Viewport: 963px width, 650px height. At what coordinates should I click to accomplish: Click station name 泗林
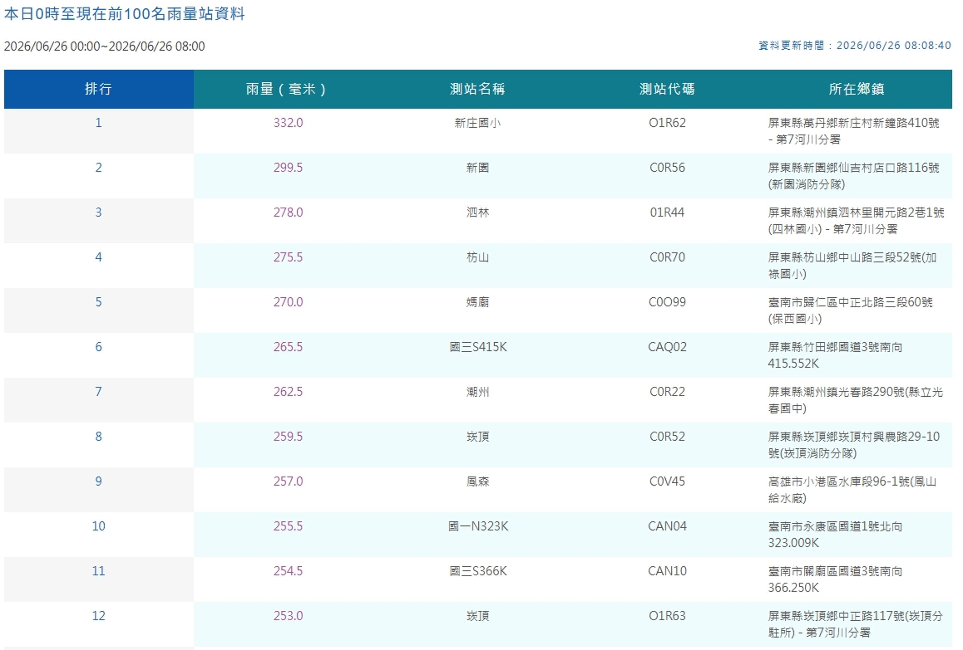tap(477, 212)
